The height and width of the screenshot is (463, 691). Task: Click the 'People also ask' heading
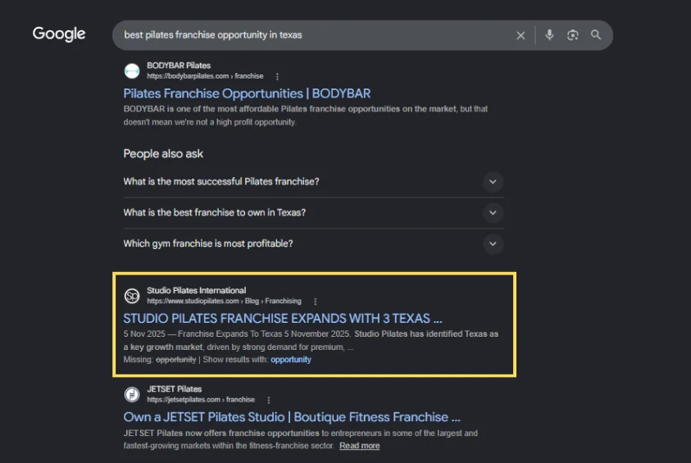[163, 154]
